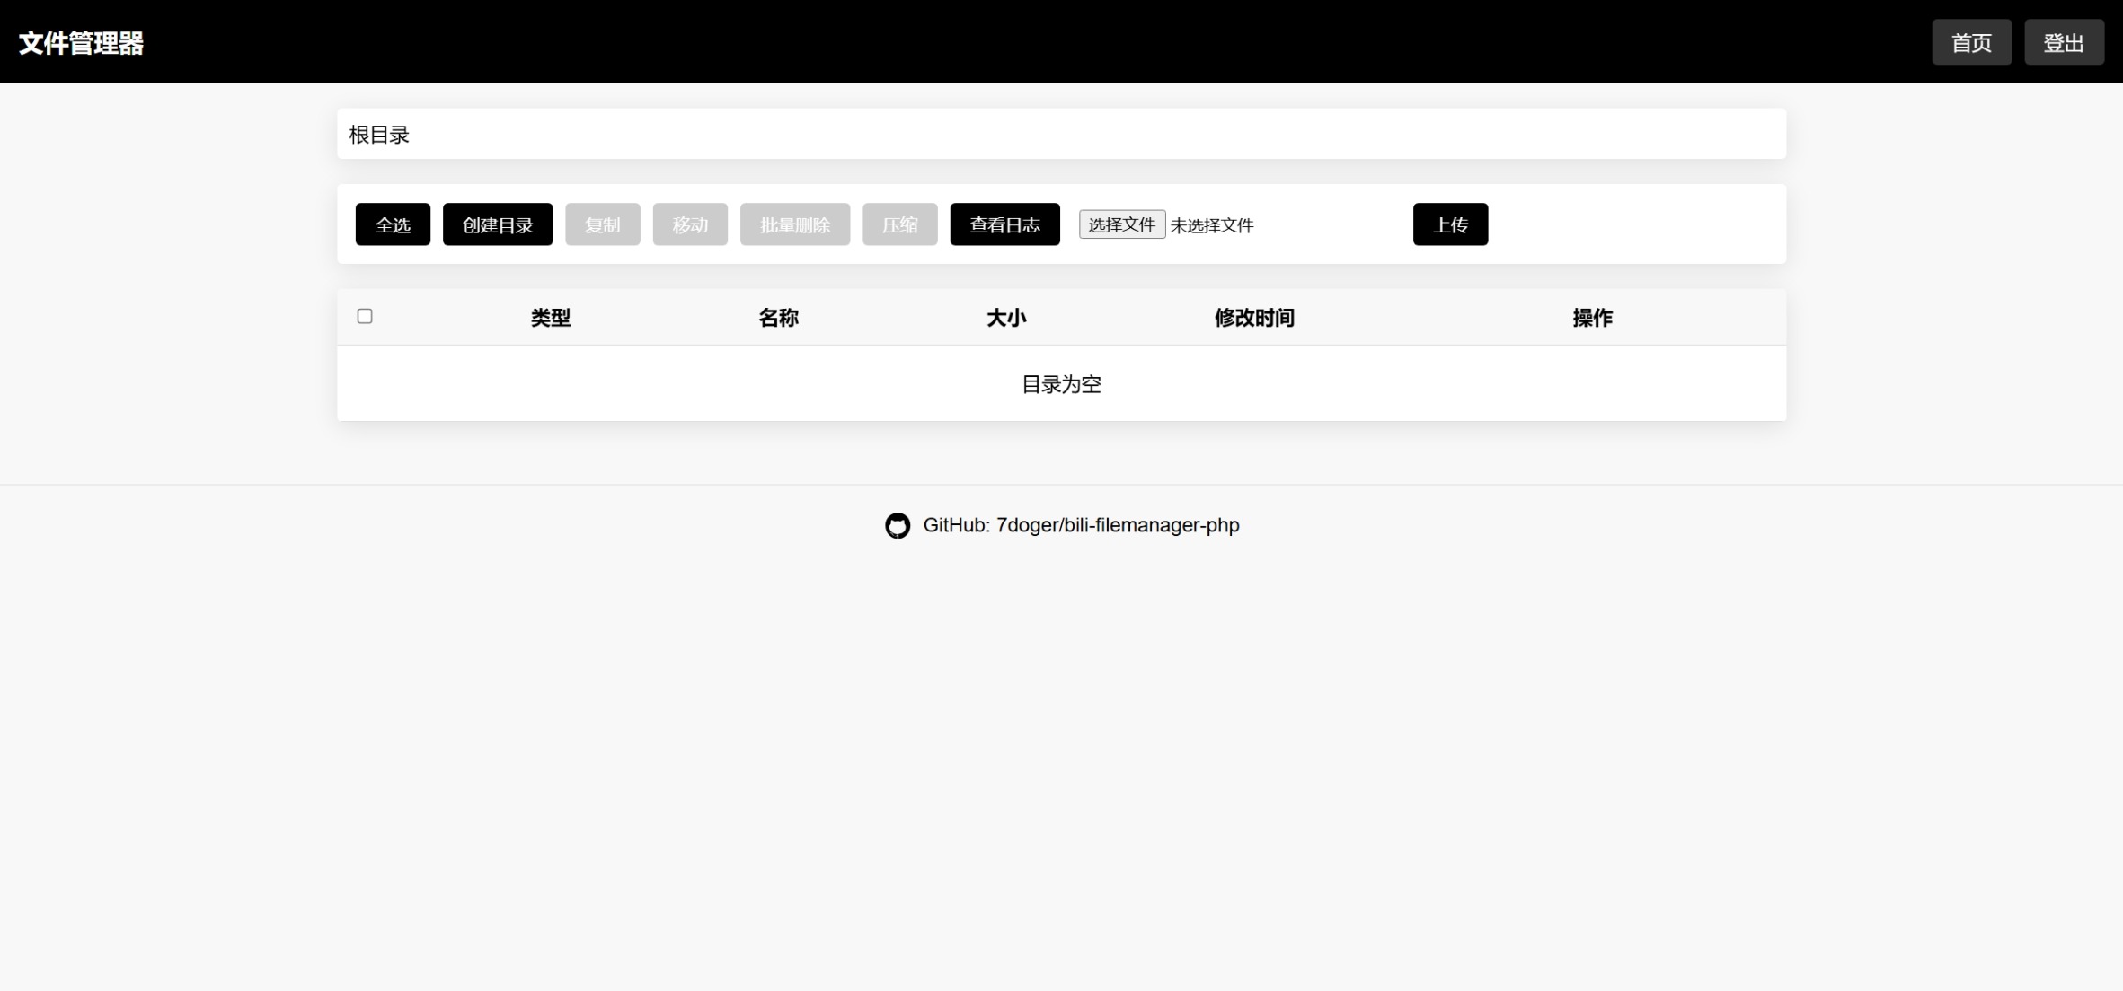This screenshot has height=991, width=2123.
Task: Click the 全选 button
Action: [x=393, y=224]
